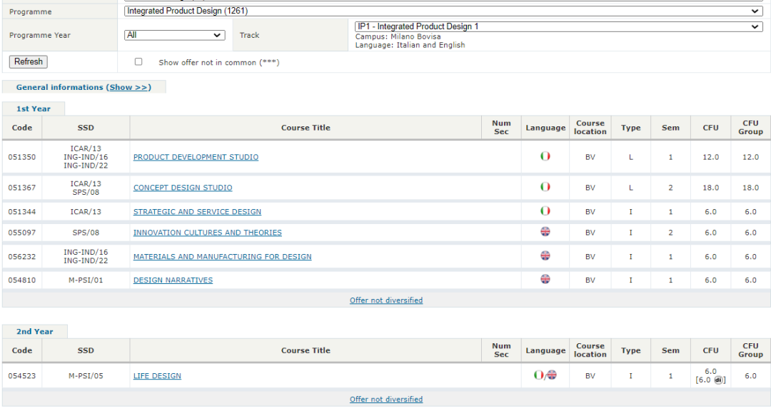Click UK flag icon for Design Narratives

(x=545, y=280)
